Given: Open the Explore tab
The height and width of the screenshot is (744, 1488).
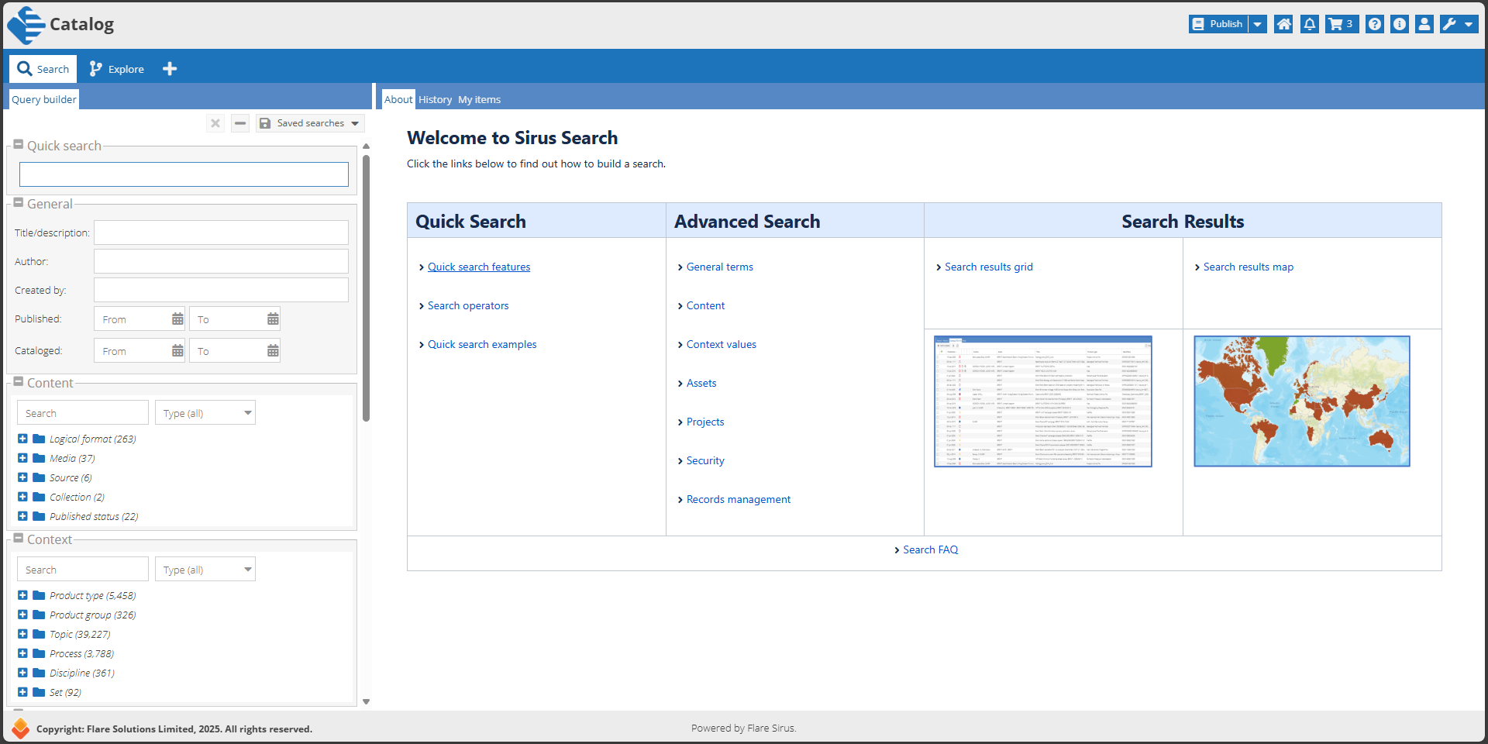Looking at the screenshot, I should 117,69.
